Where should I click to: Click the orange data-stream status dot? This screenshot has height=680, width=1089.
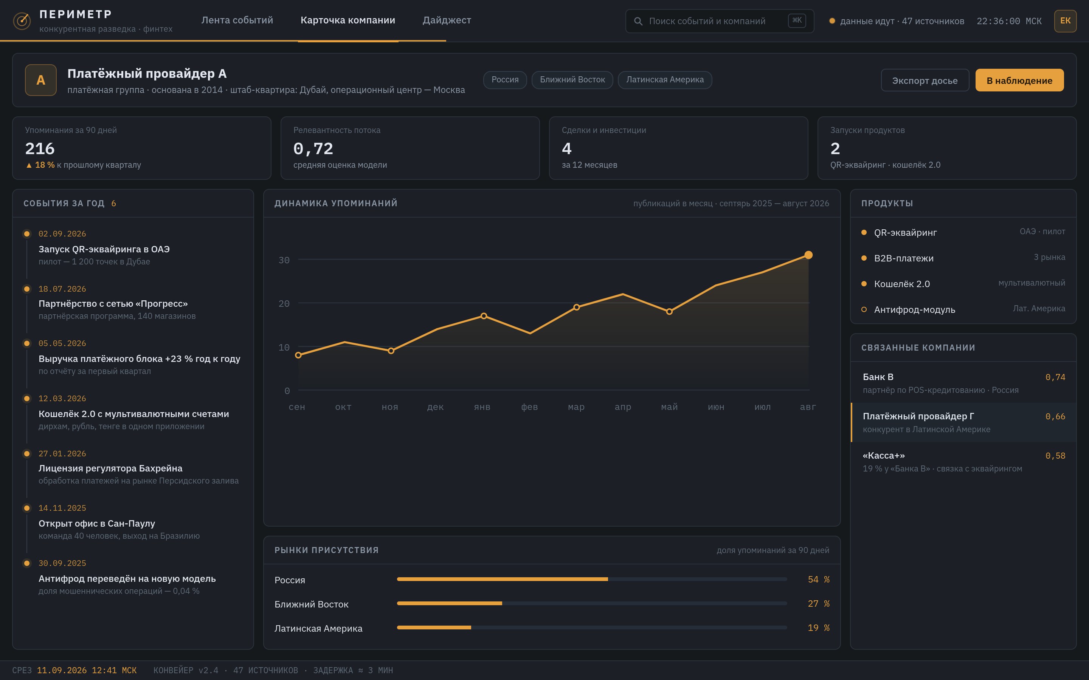[x=832, y=21]
